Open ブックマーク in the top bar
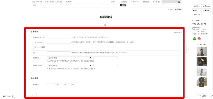 click(x=37, y=2)
